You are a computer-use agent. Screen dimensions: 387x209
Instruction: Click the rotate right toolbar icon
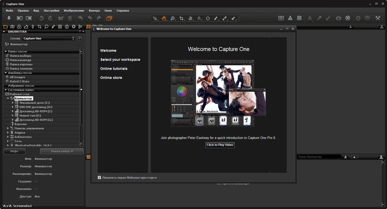tap(50, 18)
